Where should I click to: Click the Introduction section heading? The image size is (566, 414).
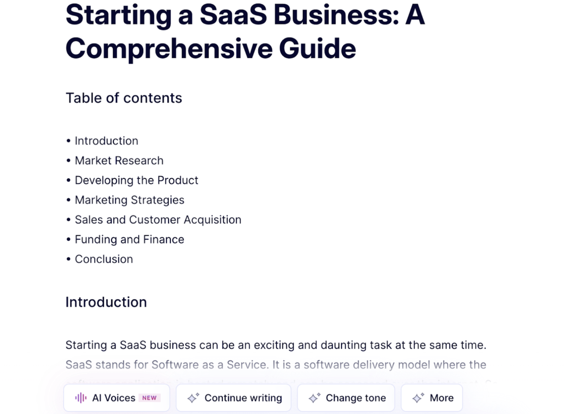106,302
